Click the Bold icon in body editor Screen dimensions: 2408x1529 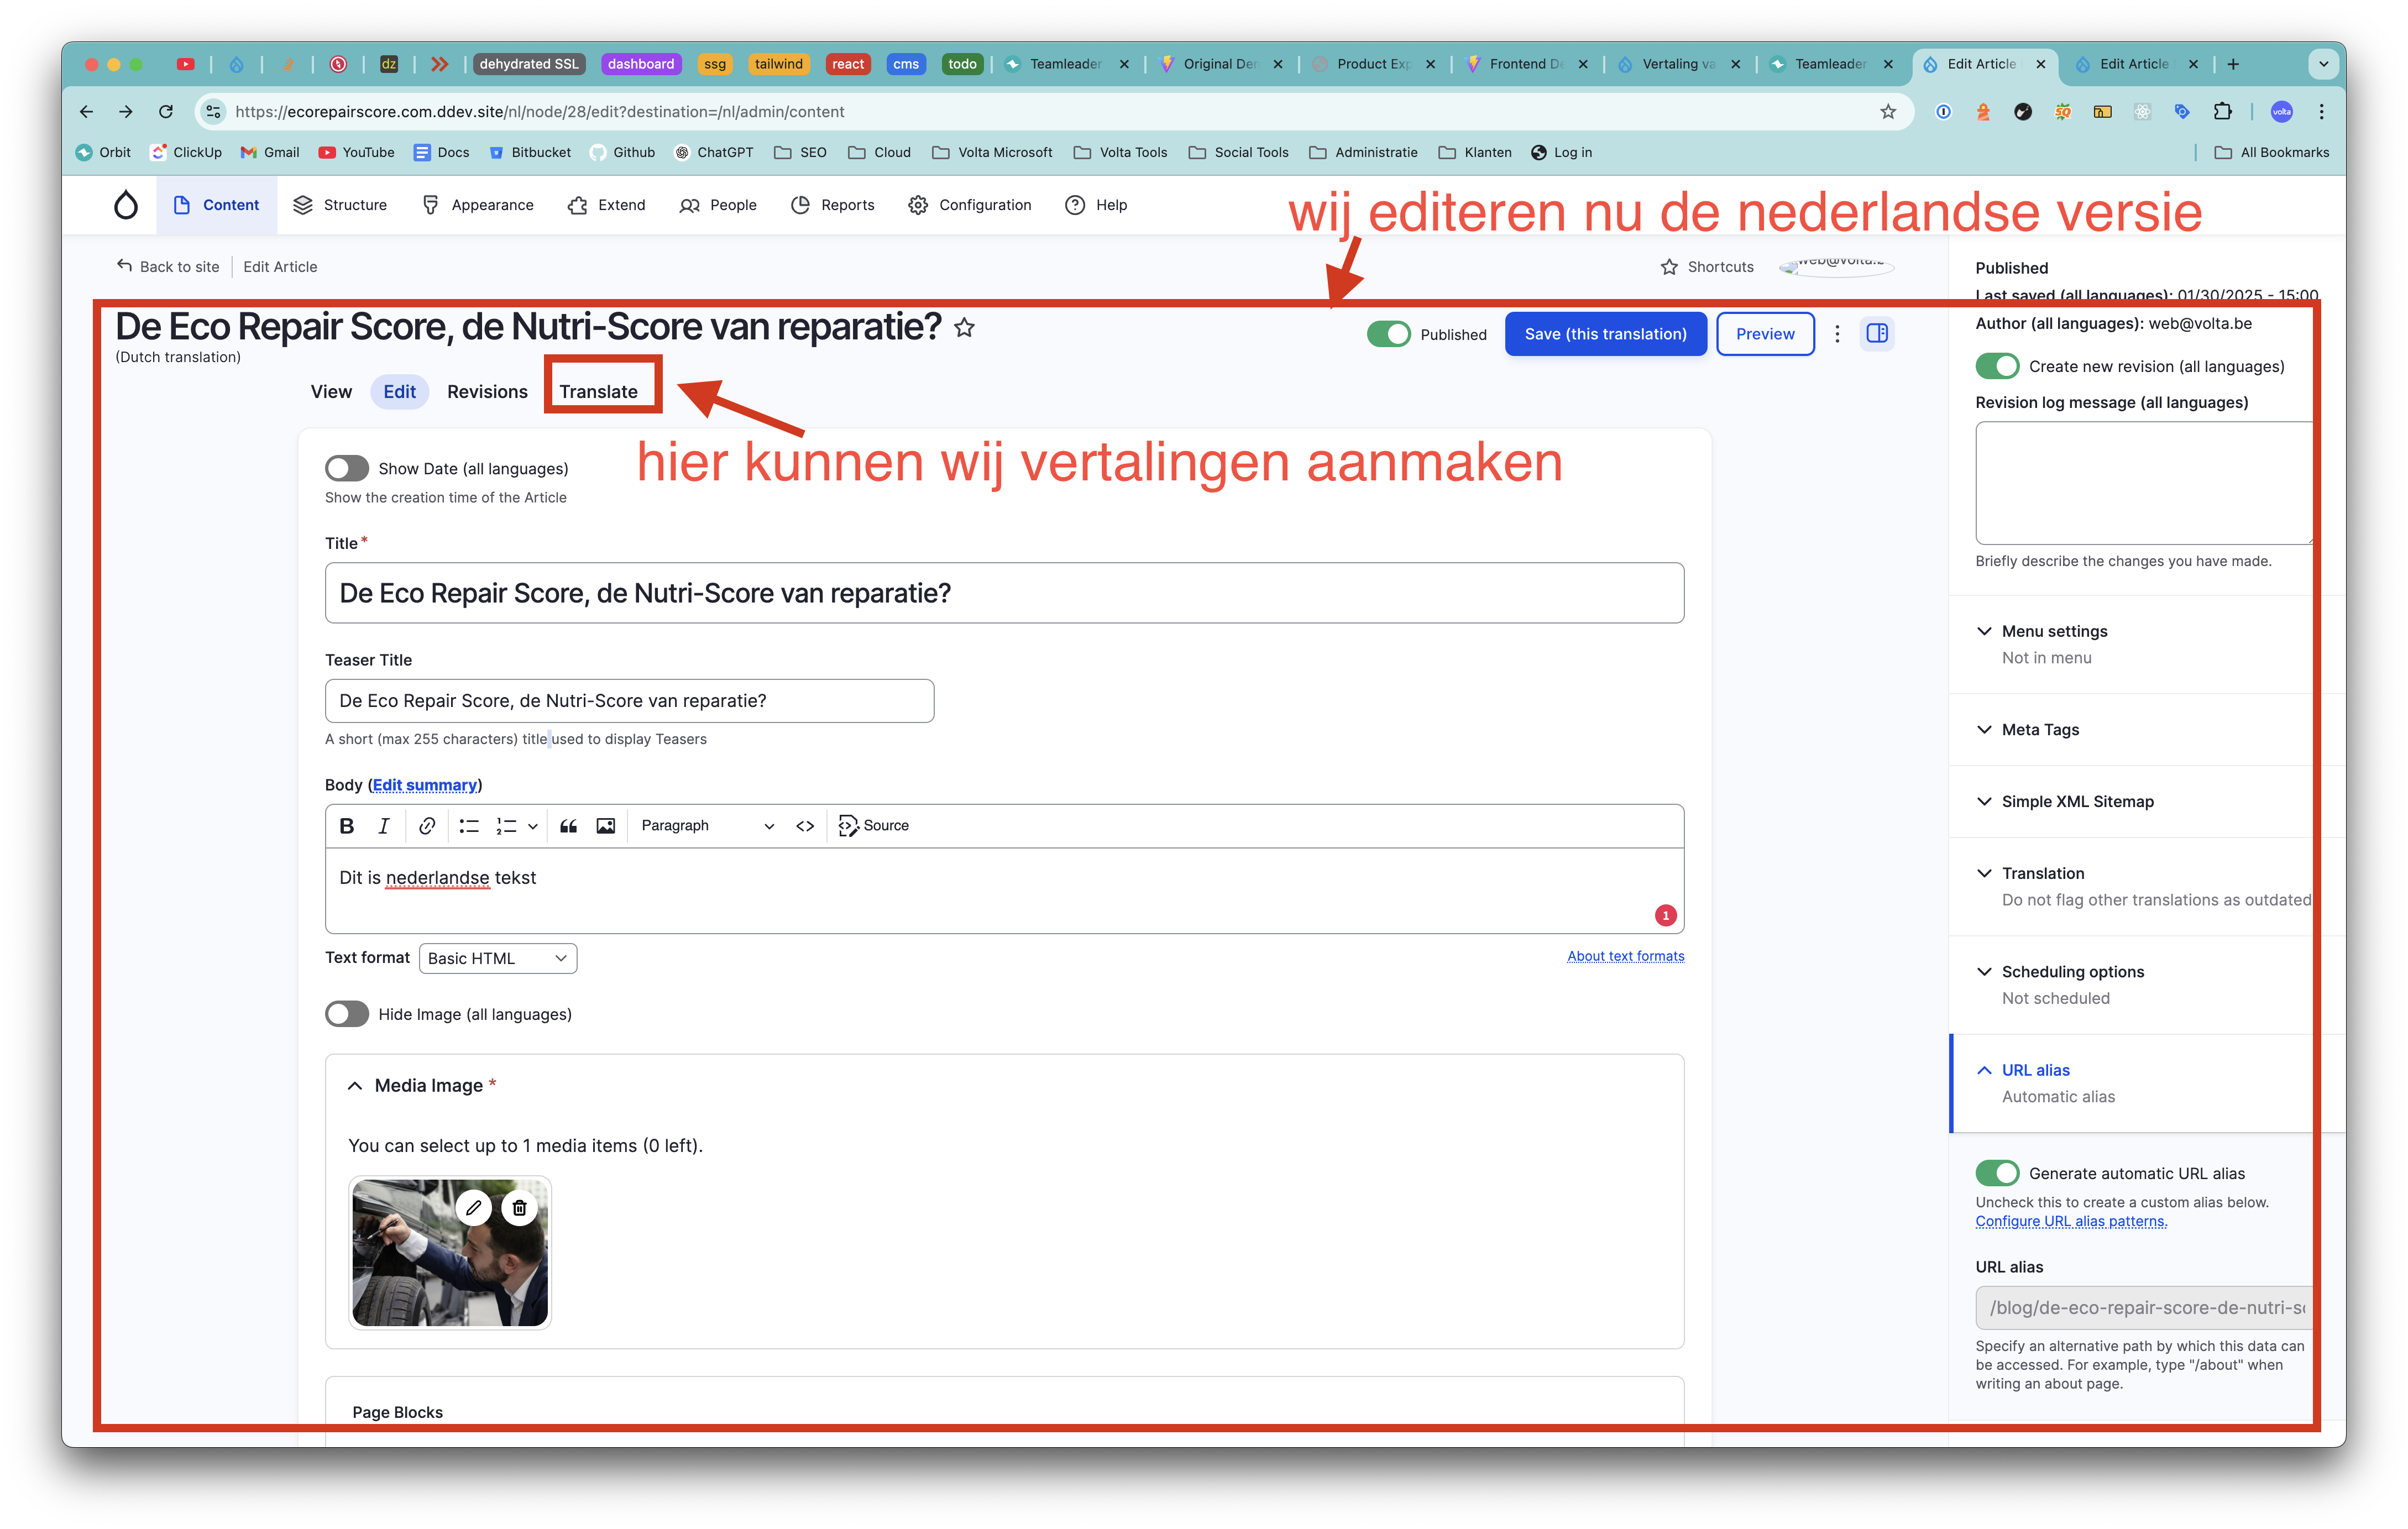click(347, 825)
